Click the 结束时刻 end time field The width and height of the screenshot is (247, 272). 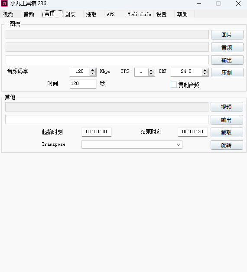[192, 132]
